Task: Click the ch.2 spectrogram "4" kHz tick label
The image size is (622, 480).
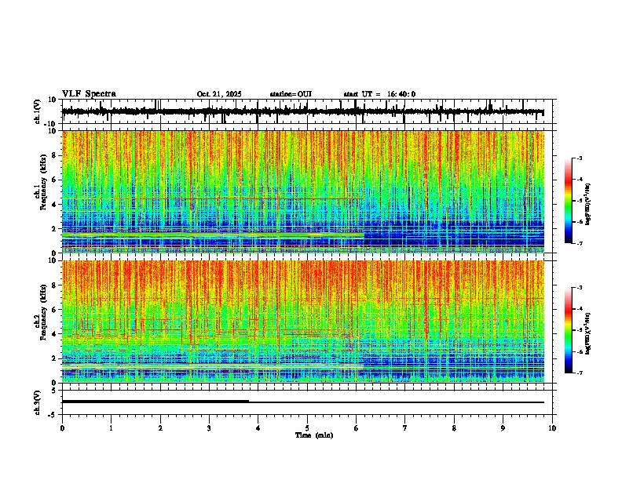Action: (55, 334)
